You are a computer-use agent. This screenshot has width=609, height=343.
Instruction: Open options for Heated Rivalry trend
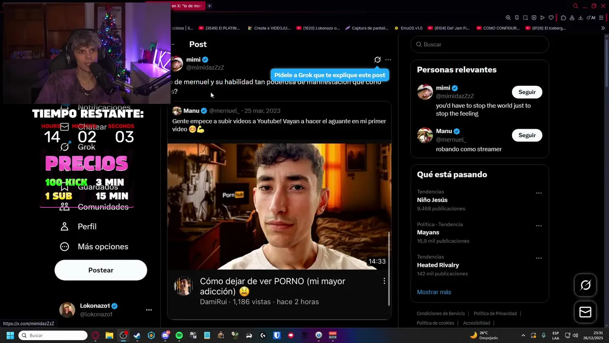539,258
